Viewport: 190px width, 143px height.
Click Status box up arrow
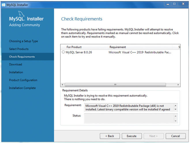(176, 116)
